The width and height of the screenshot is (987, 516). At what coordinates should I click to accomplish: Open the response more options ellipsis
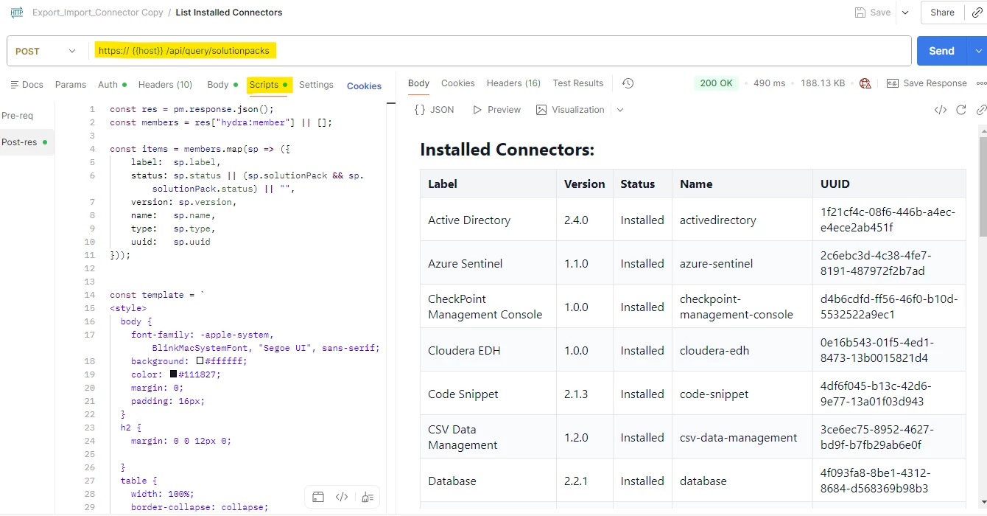[981, 83]
